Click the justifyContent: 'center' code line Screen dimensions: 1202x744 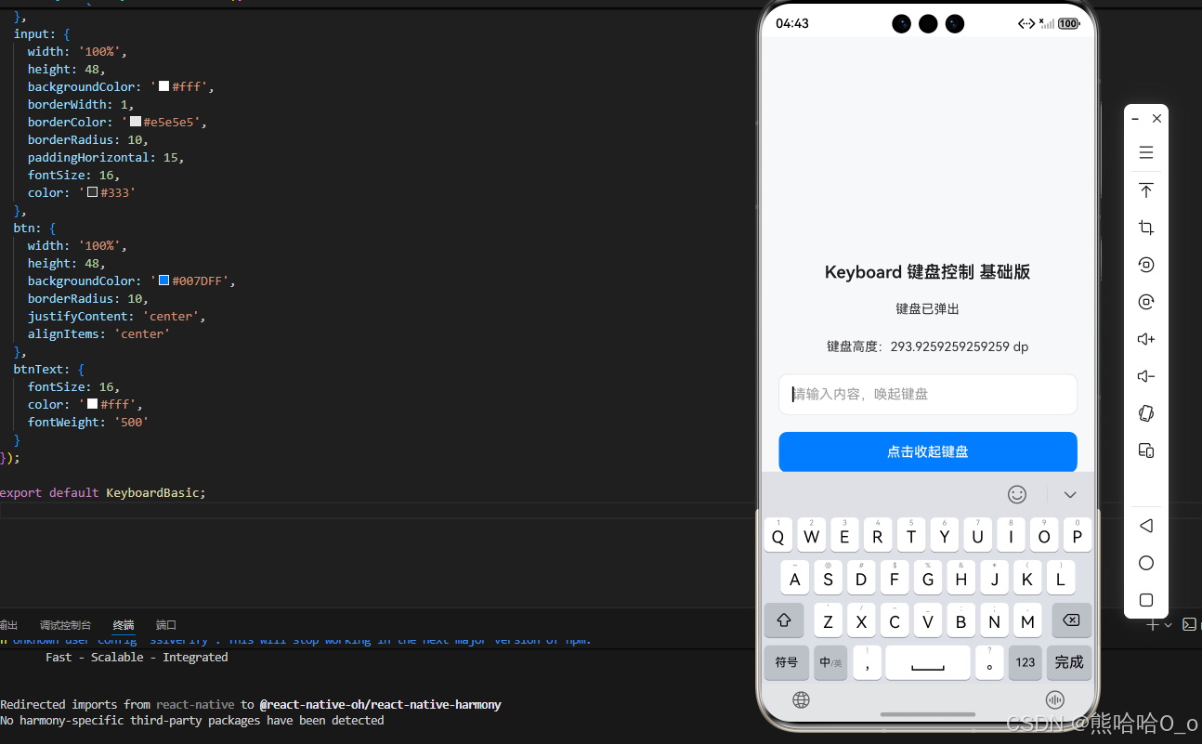117,316
